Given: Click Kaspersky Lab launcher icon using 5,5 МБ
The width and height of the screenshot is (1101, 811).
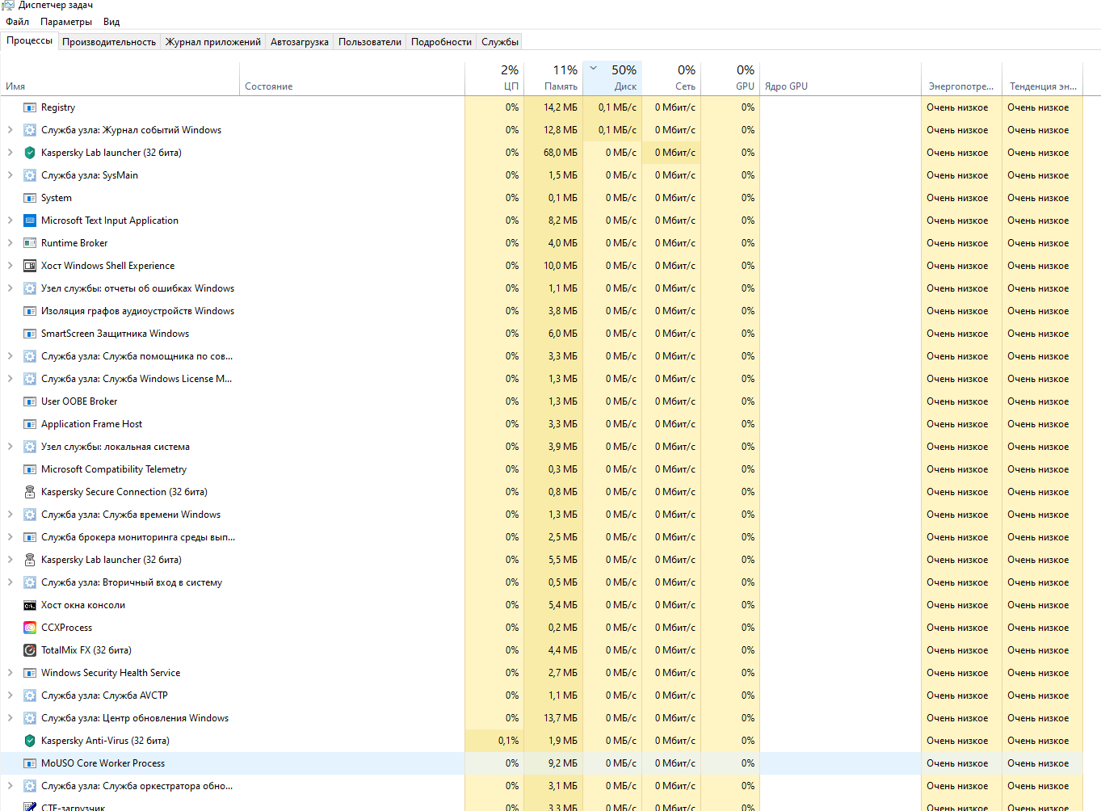Looking at the screenshot, I should 30,560.
